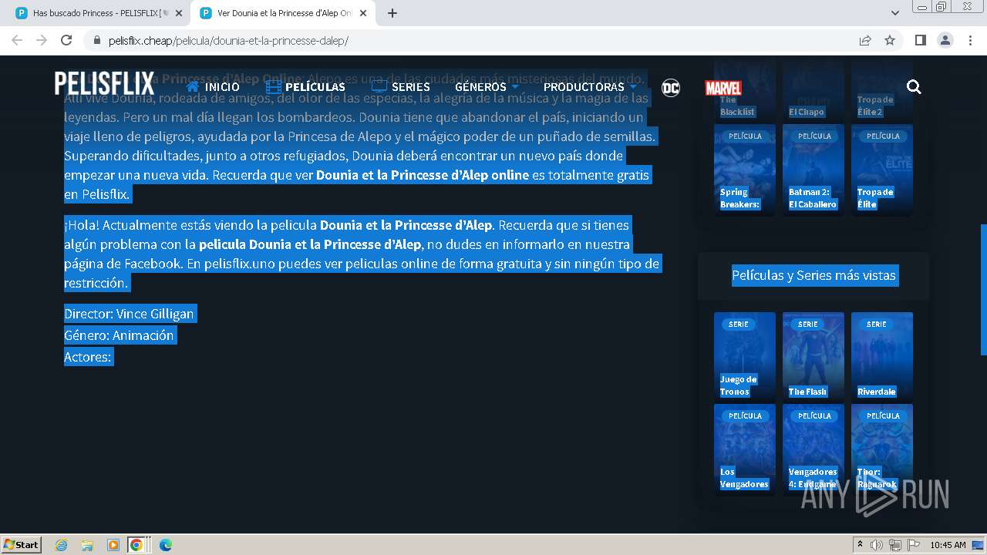Go back to the previous page
Image resolution: width=987 pixels, height=555 pixels.
(17, 40)
